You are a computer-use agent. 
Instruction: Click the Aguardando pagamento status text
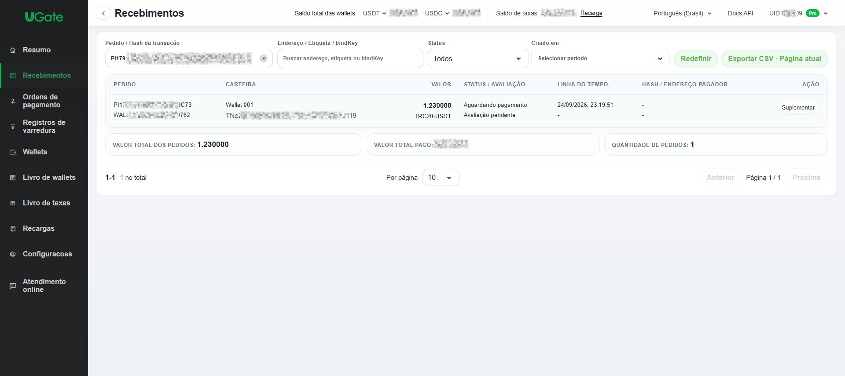pos(495,105)
